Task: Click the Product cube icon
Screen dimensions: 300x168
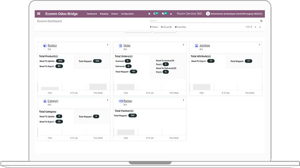Action: coord(45,46)
